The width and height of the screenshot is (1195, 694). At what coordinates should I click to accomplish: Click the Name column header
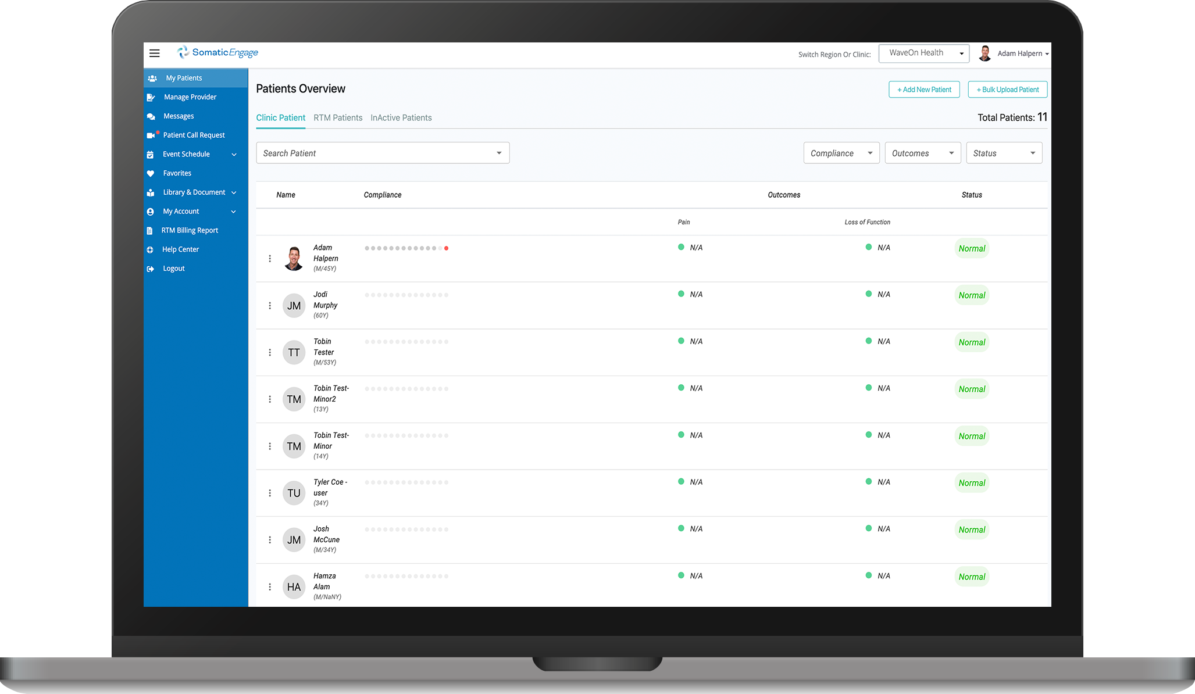[x=286, y=195]
